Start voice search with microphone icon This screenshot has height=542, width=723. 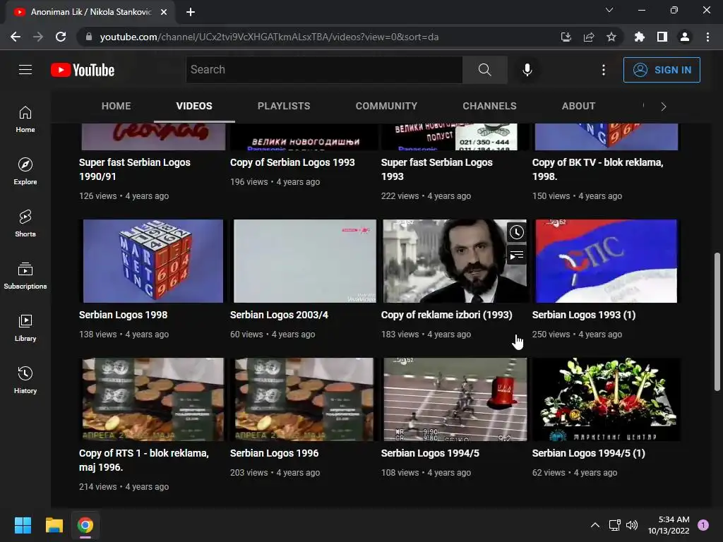click(527, 70)
